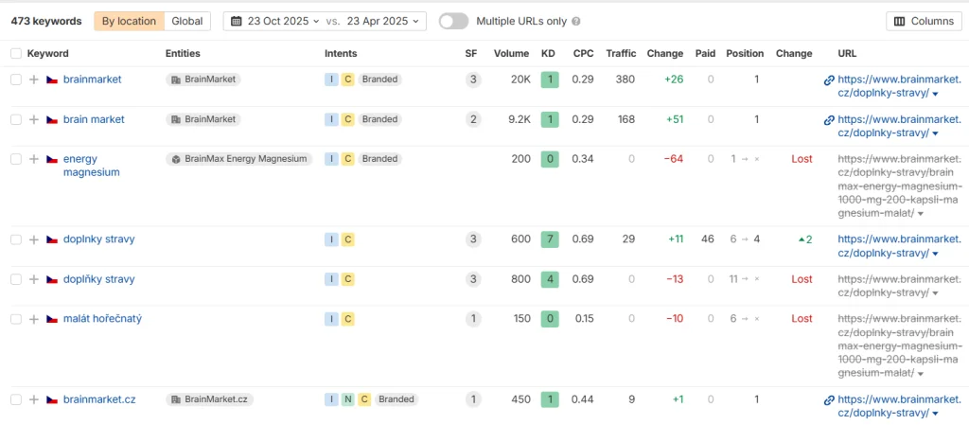Click the calendar icon in date selector
The width and height of the screenshot is (969, 425).
point(236,21)
